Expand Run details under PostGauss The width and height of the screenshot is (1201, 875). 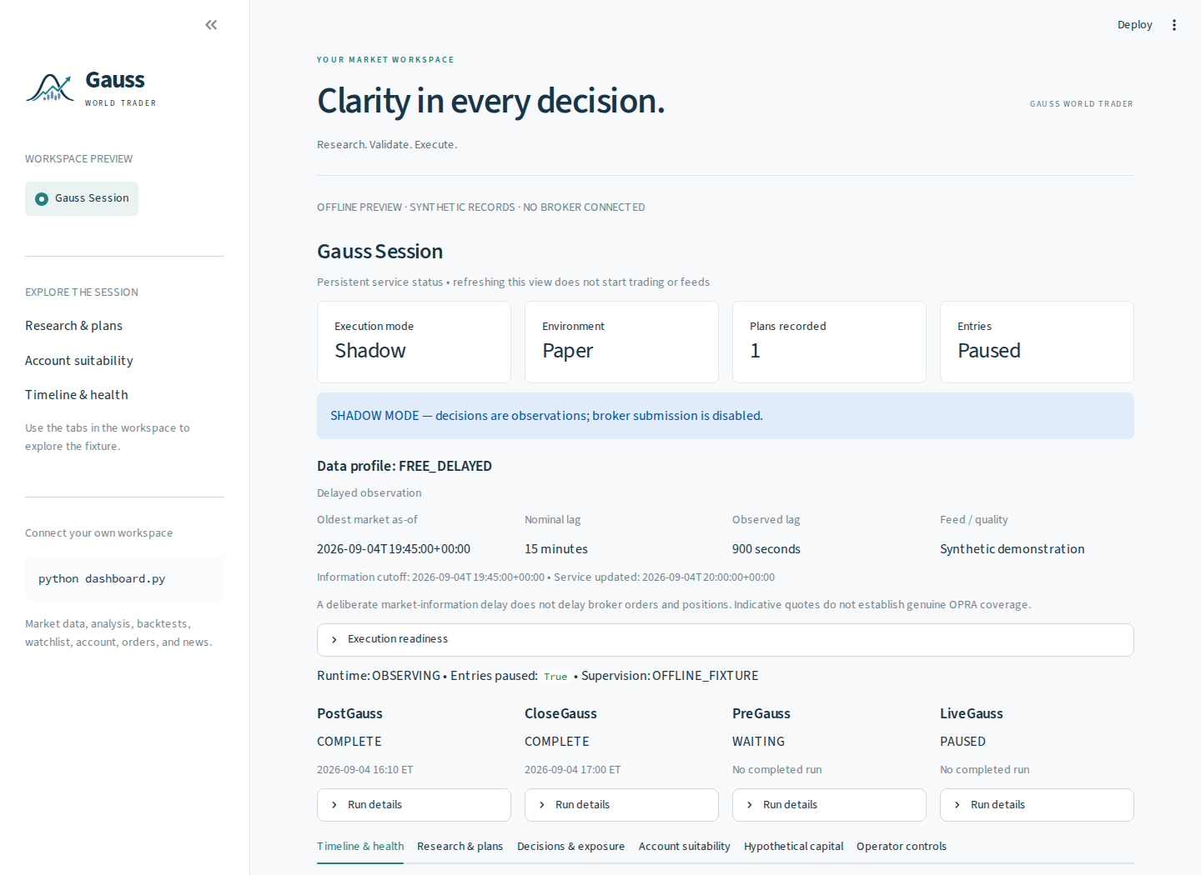(x=414, y=805)
